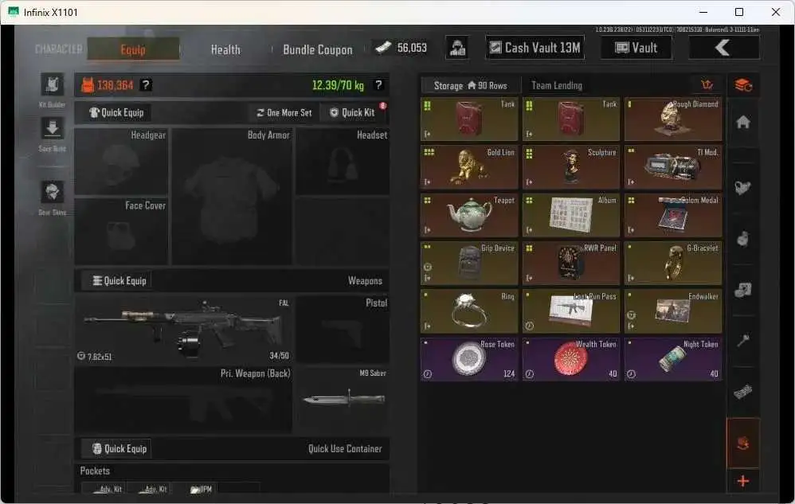Switch to the Equip tab

tap(133, 49)
